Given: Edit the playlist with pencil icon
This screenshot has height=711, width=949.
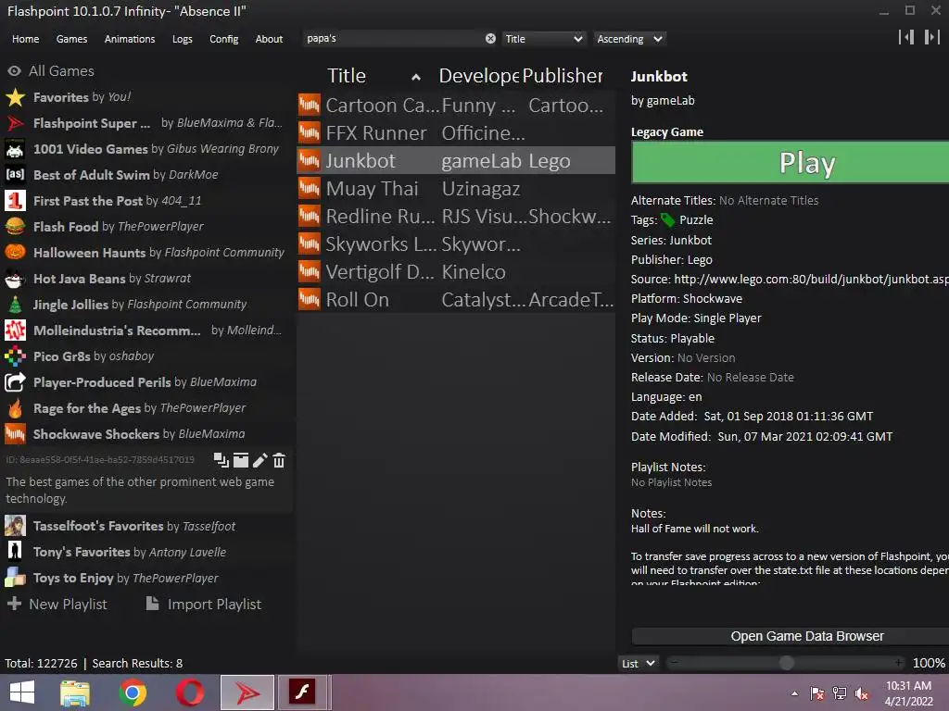Looking at the screenshot, I should (260, 461).
